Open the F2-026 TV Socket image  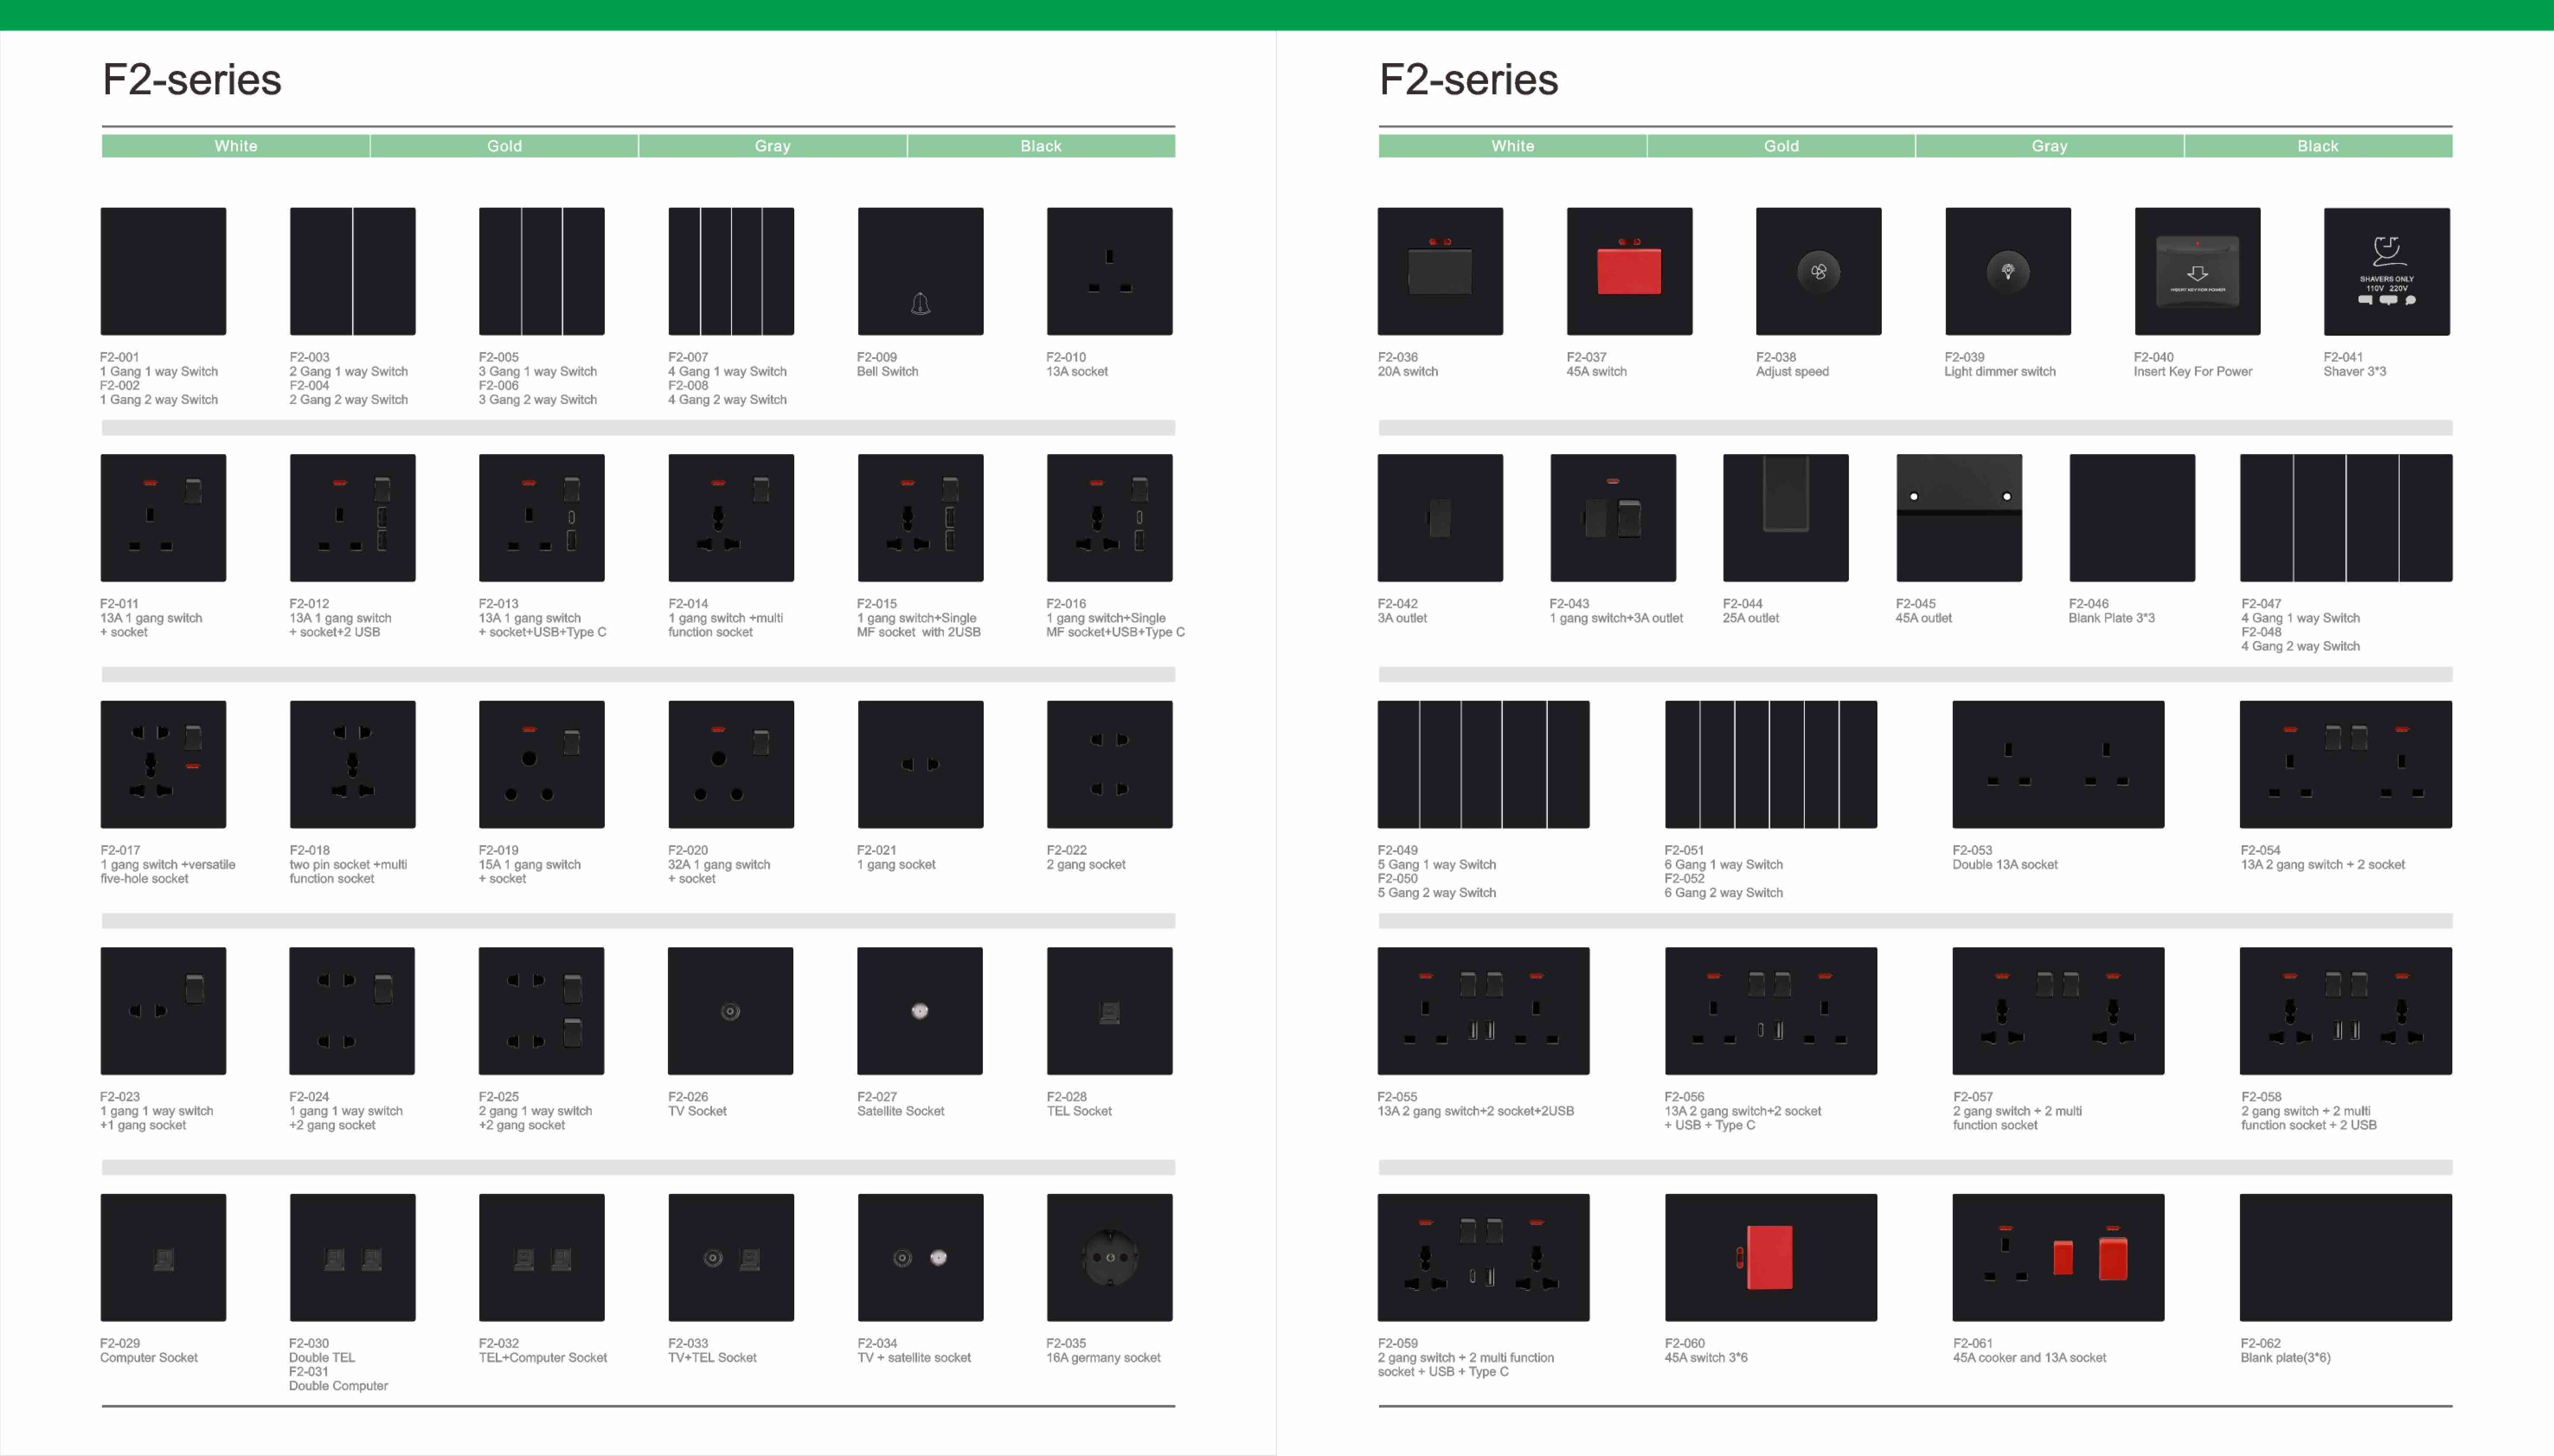(x=731, y=1011)
